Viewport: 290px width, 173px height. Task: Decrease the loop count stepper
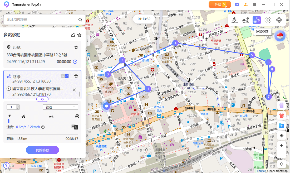(18, 108)
